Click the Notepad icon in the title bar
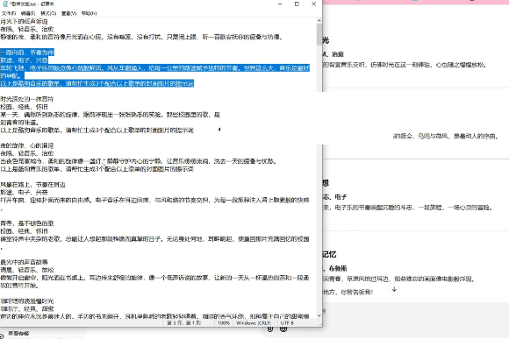509x339 pixels. click(5, 4)
